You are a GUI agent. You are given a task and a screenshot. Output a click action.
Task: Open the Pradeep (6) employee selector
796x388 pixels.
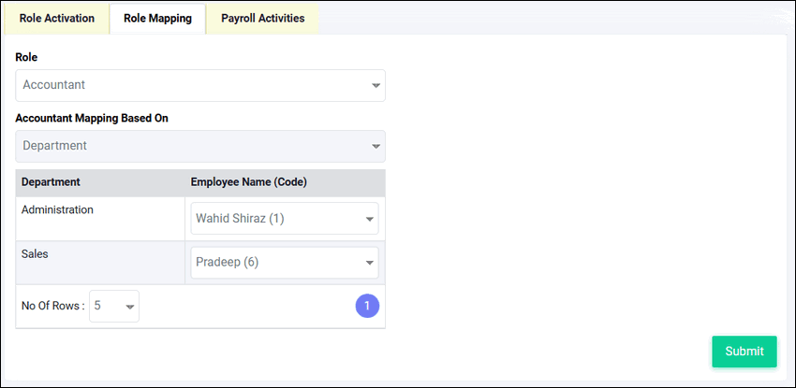click(x=272, y=263)
